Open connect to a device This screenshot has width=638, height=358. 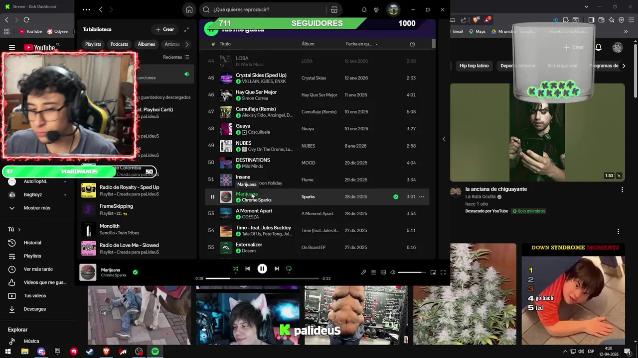[383, 272]
